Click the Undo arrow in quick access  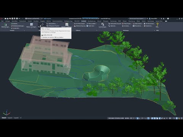click(19, 19)
